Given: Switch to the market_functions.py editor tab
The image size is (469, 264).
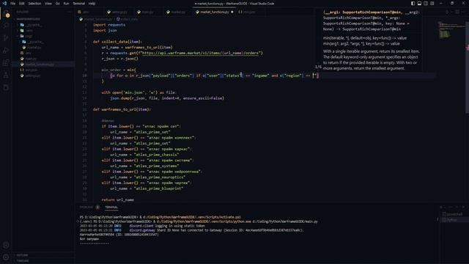Looking at the screenshot, I should [214, 12].
